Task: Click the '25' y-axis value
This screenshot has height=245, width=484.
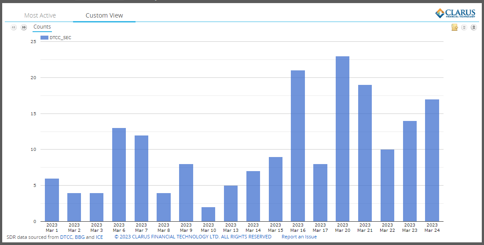Action: [x=33, y=42]
